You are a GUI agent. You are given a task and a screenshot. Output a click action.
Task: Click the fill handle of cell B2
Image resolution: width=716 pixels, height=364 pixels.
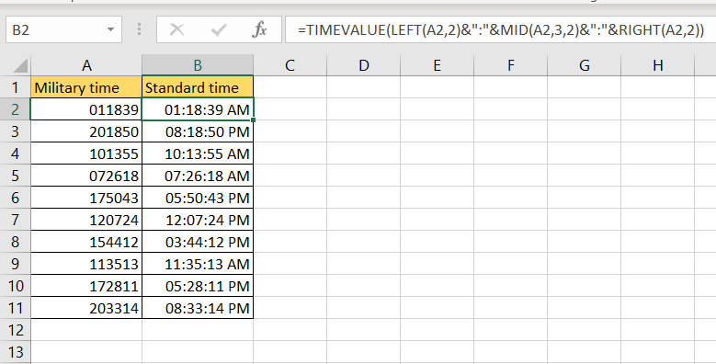point(253,120)
